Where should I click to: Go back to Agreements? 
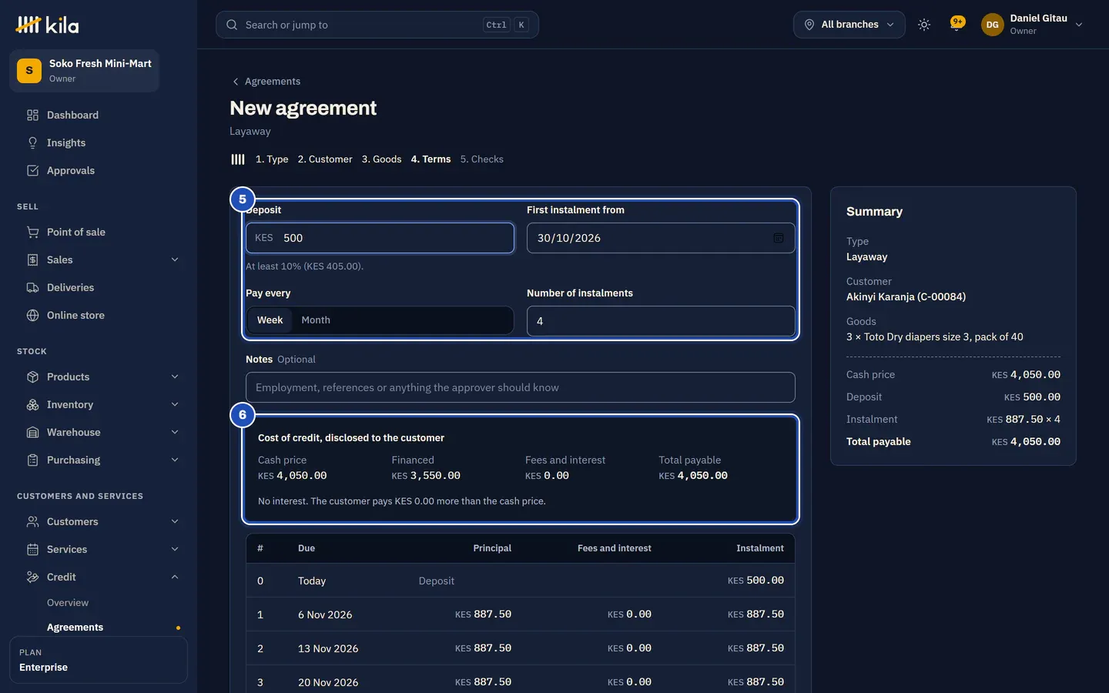266,82
